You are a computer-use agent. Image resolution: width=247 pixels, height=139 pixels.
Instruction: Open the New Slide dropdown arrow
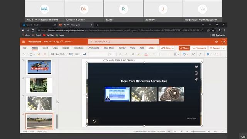click(66, 54)
